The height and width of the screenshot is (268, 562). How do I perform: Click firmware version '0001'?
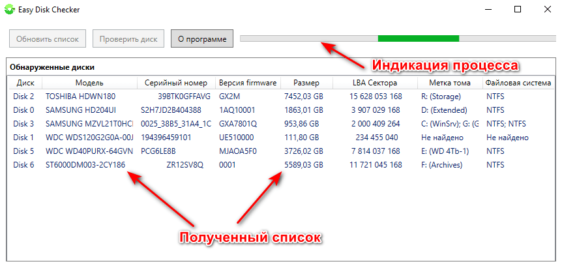point(227,165)
